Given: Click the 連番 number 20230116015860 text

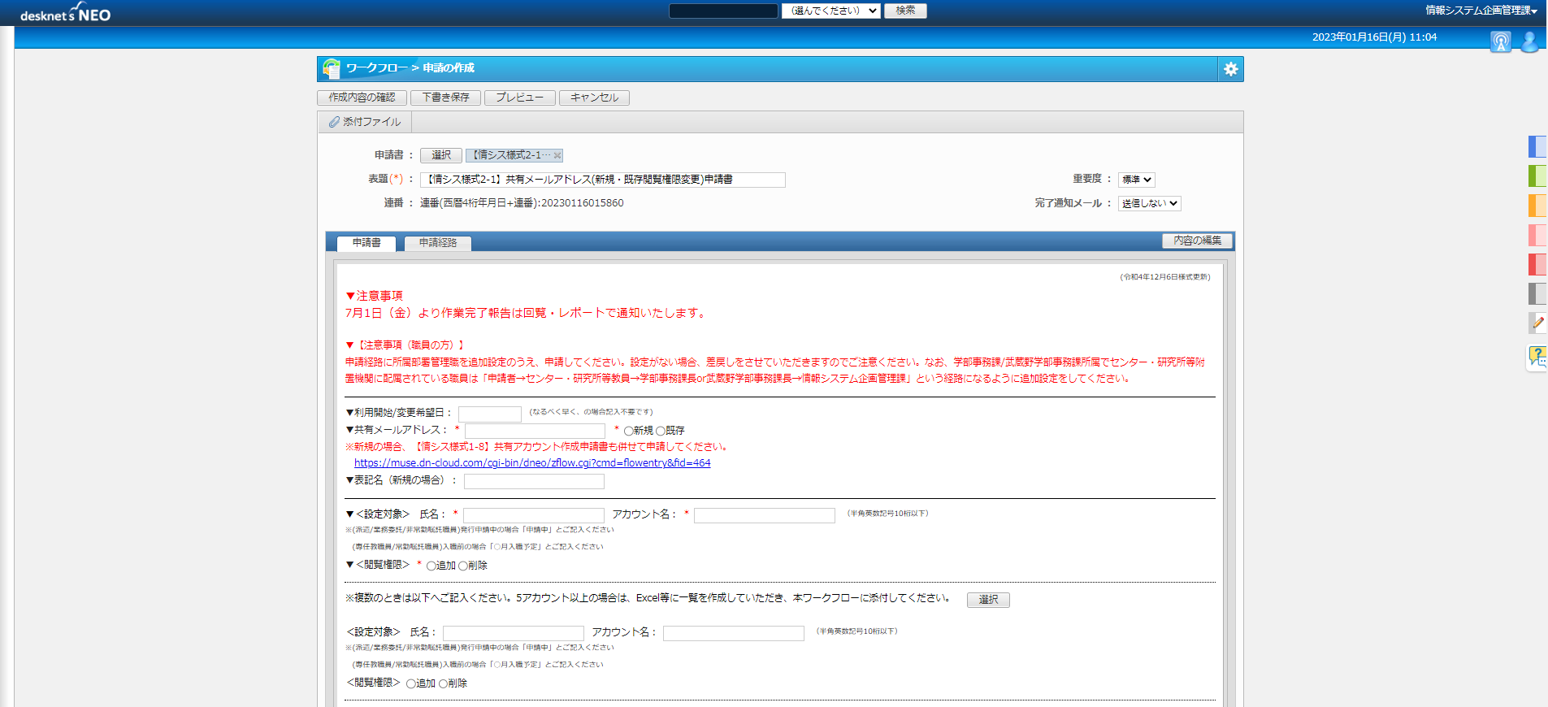Looking at the screenshot, I should coord(583,203).
